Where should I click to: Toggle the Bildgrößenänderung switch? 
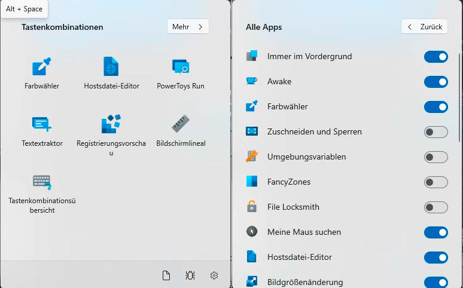(x=436, y=282)
